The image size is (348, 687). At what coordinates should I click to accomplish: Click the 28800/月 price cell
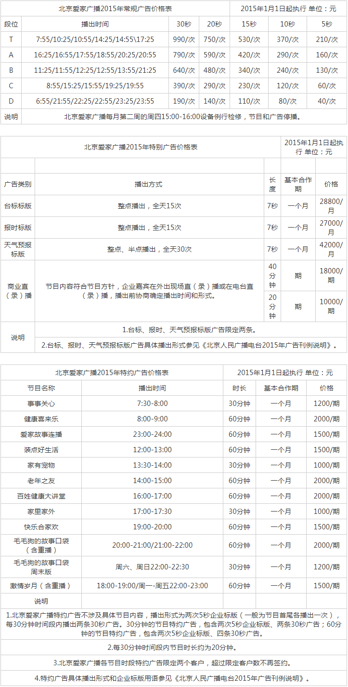(331, 206)
